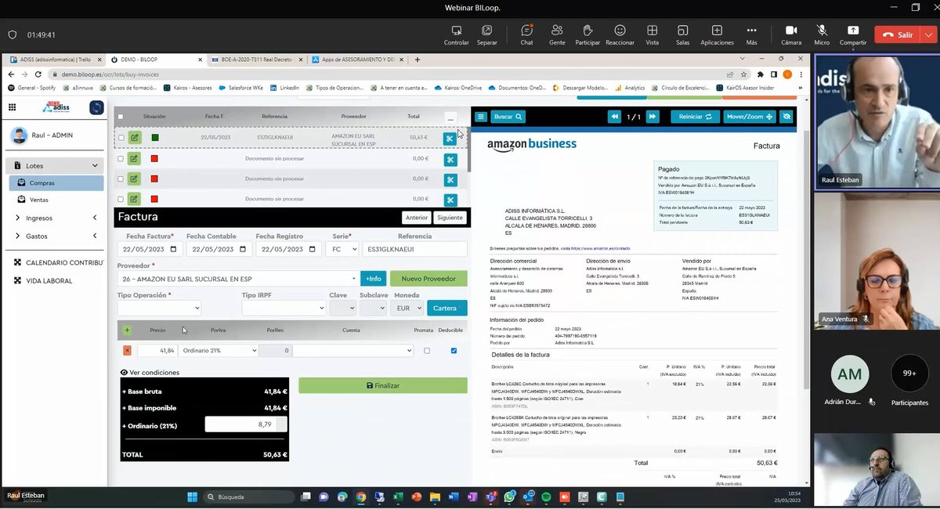Click the Finalizar button

[x=382, y=385]
